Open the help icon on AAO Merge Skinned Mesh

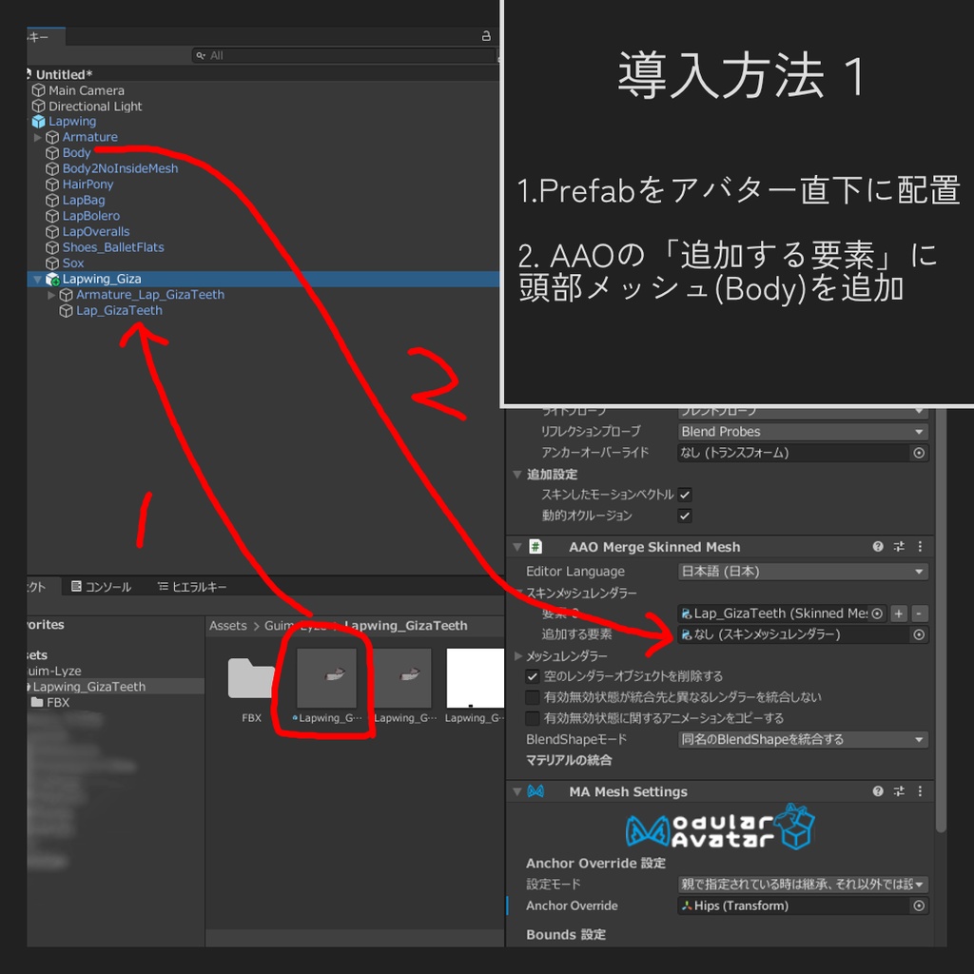(877, 546)
